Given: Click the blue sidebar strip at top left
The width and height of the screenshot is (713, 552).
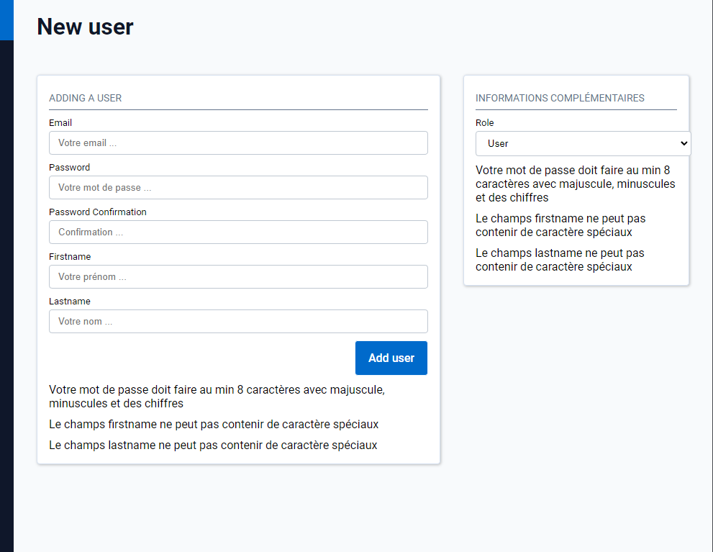Looking at the screenshot, I should click(x=6, y=20).
